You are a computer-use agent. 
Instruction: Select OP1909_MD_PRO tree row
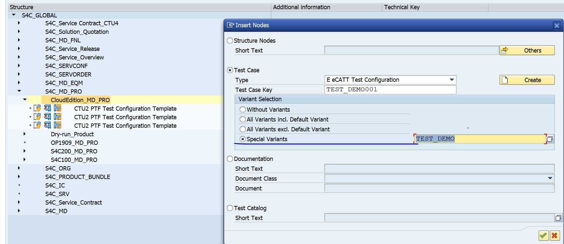74,143
